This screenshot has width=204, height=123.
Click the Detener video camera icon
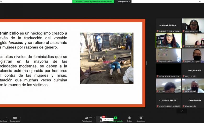[15, 118]
